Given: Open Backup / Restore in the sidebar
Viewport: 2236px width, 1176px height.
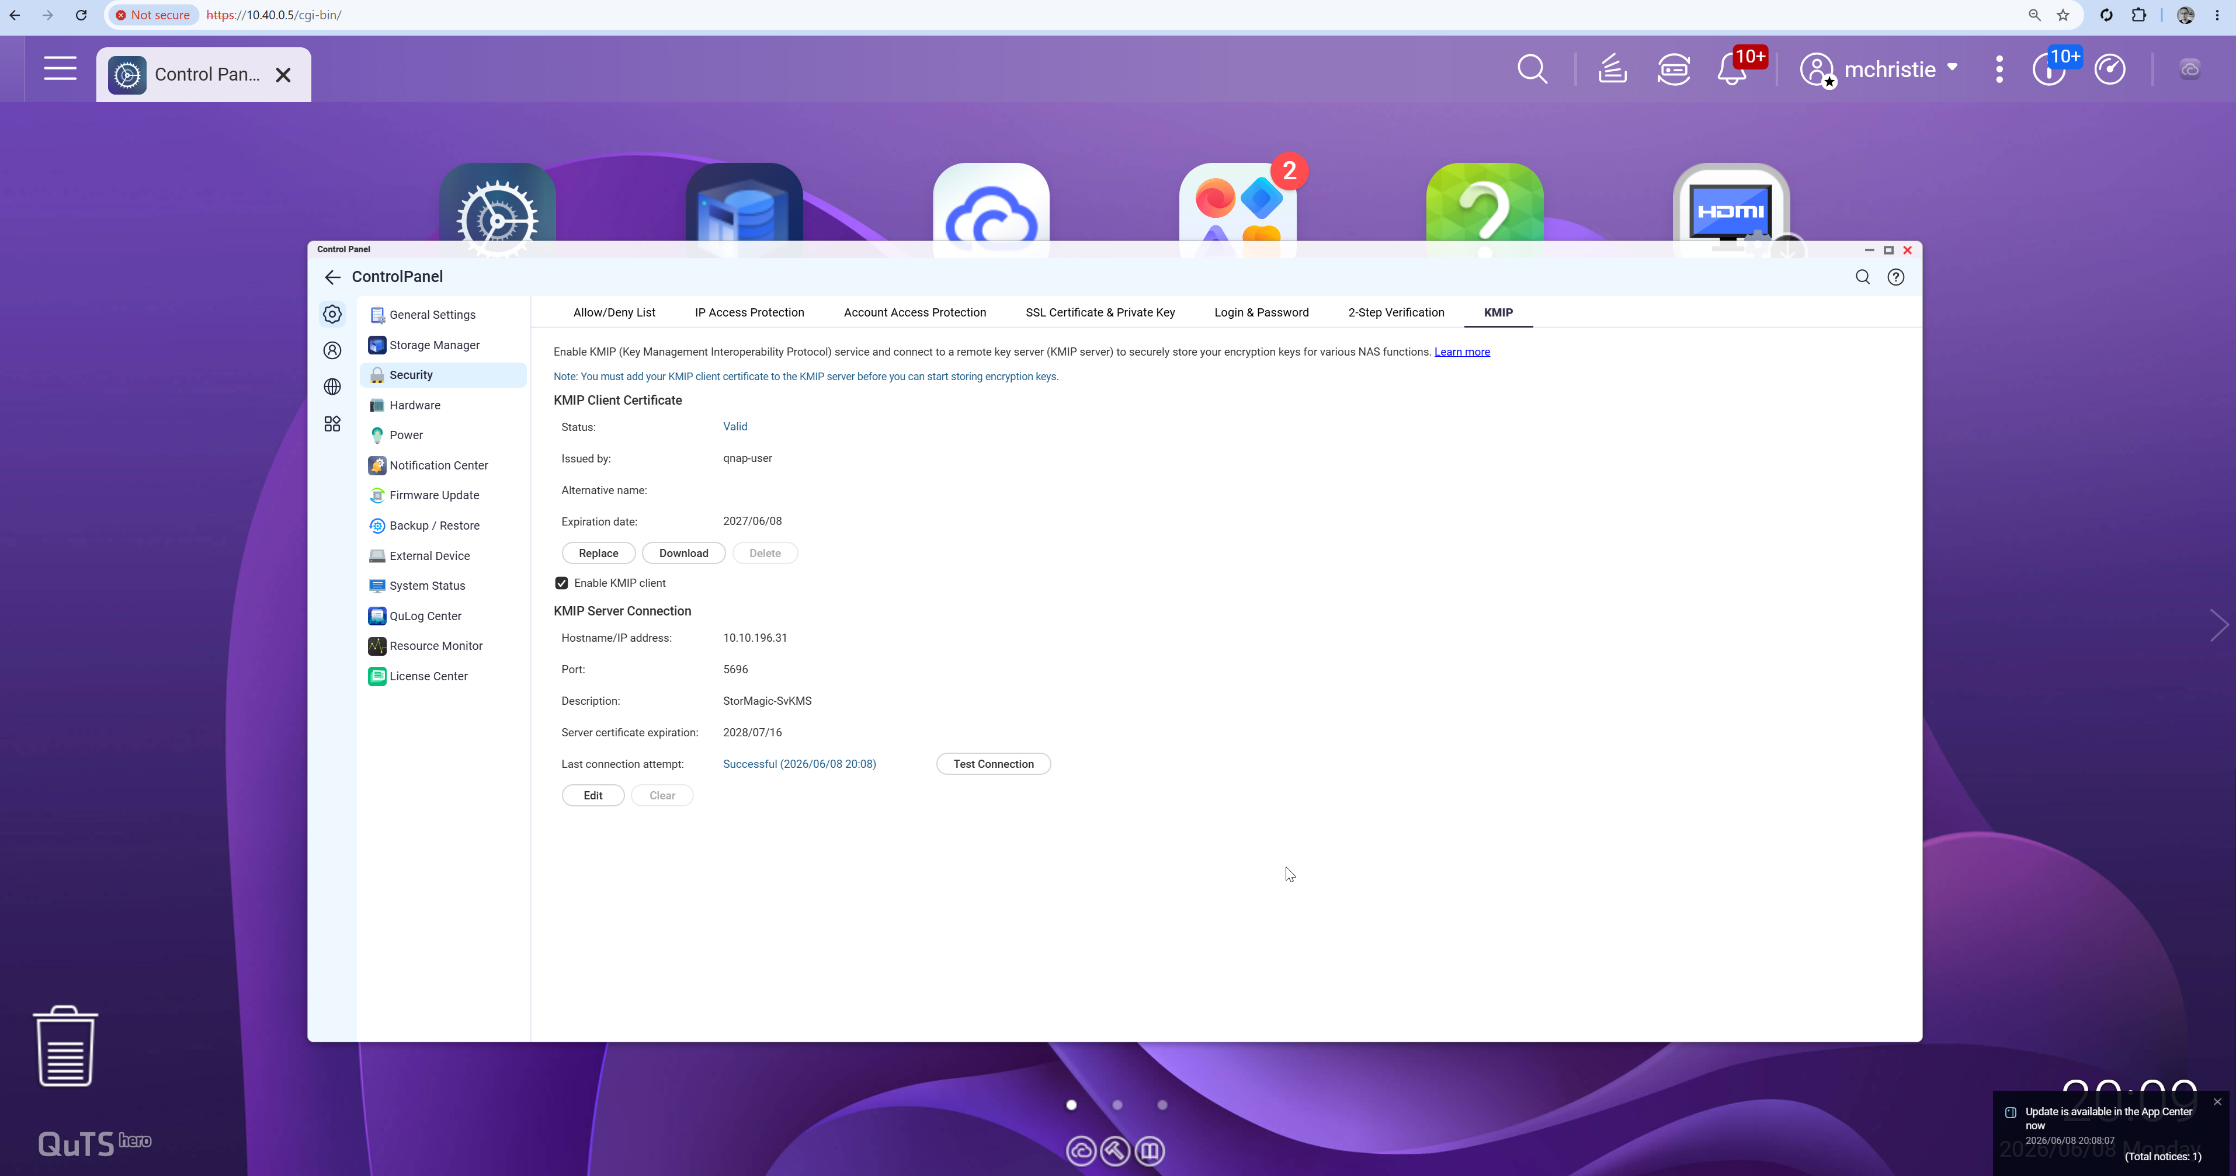Looking at the screenshot, I should (443, 525).
